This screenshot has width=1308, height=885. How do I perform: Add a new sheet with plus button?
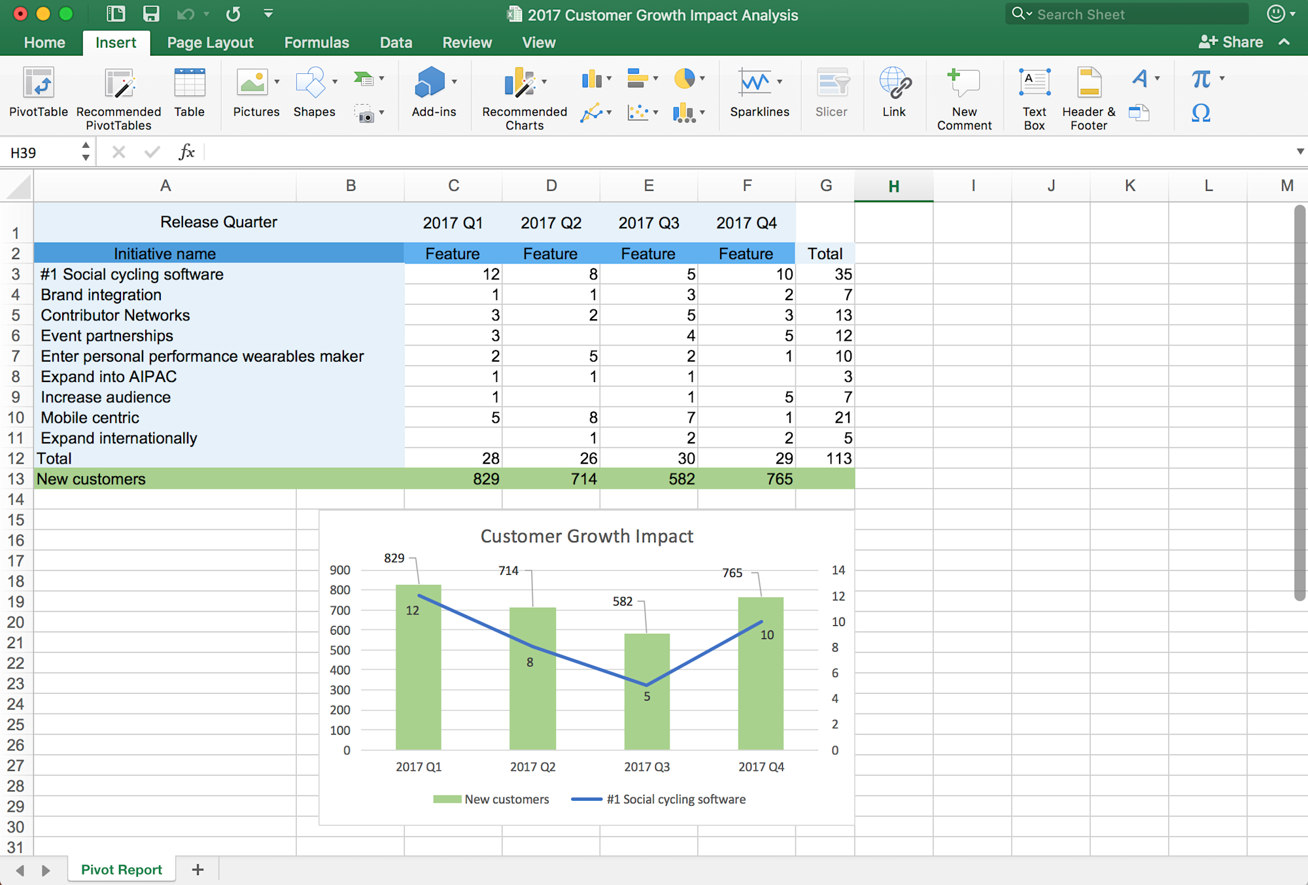point(198,869)
